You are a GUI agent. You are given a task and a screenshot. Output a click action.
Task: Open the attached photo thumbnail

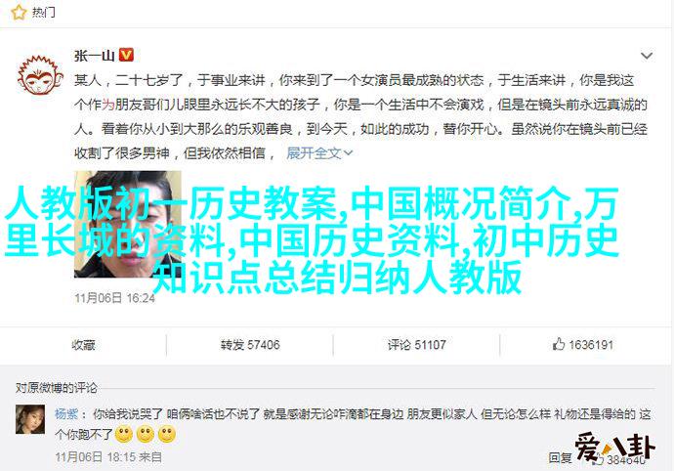click(128, 224)
